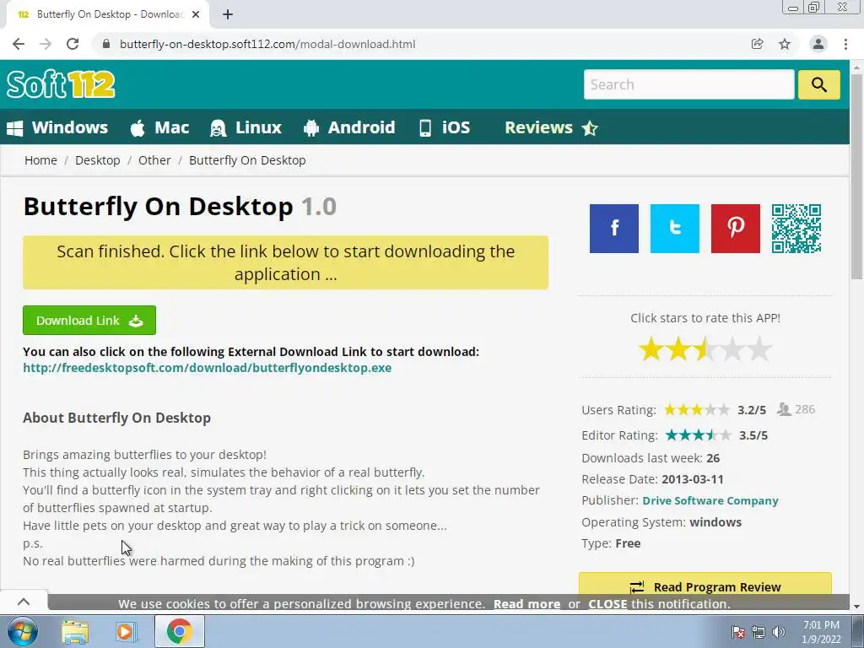This screenshot has width=864, height=648.
Task: Click the green Download Link button
Action: pyautogui.click(x=89, y=320)
